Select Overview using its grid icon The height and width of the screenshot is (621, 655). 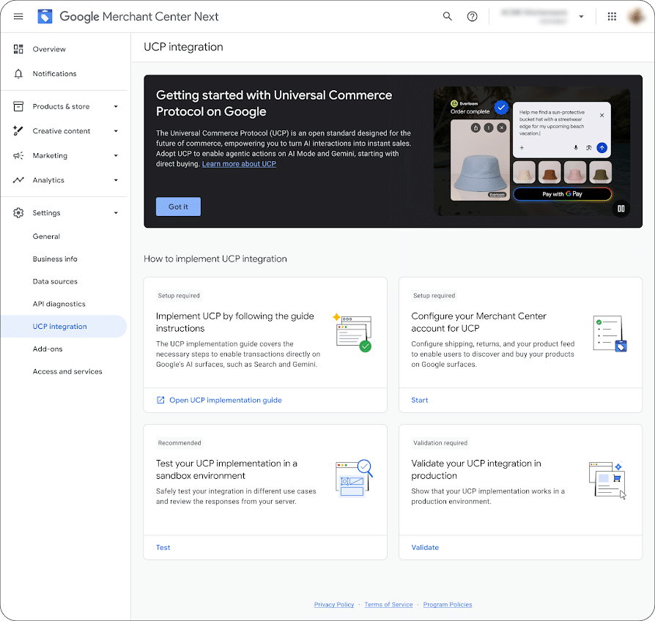point(18,49)
